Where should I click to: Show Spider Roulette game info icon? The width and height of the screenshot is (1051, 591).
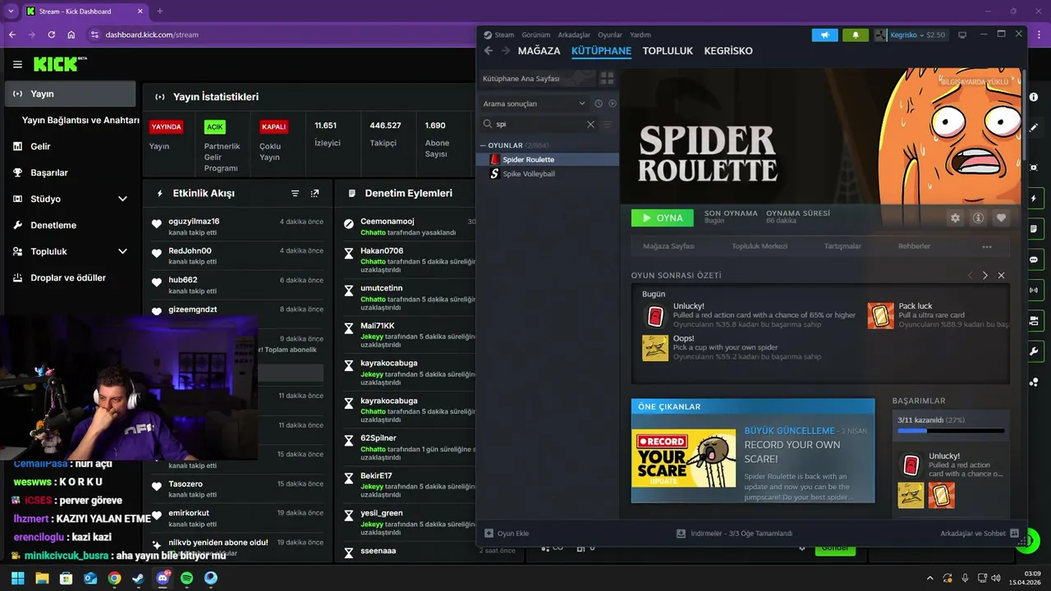point(978,218)
